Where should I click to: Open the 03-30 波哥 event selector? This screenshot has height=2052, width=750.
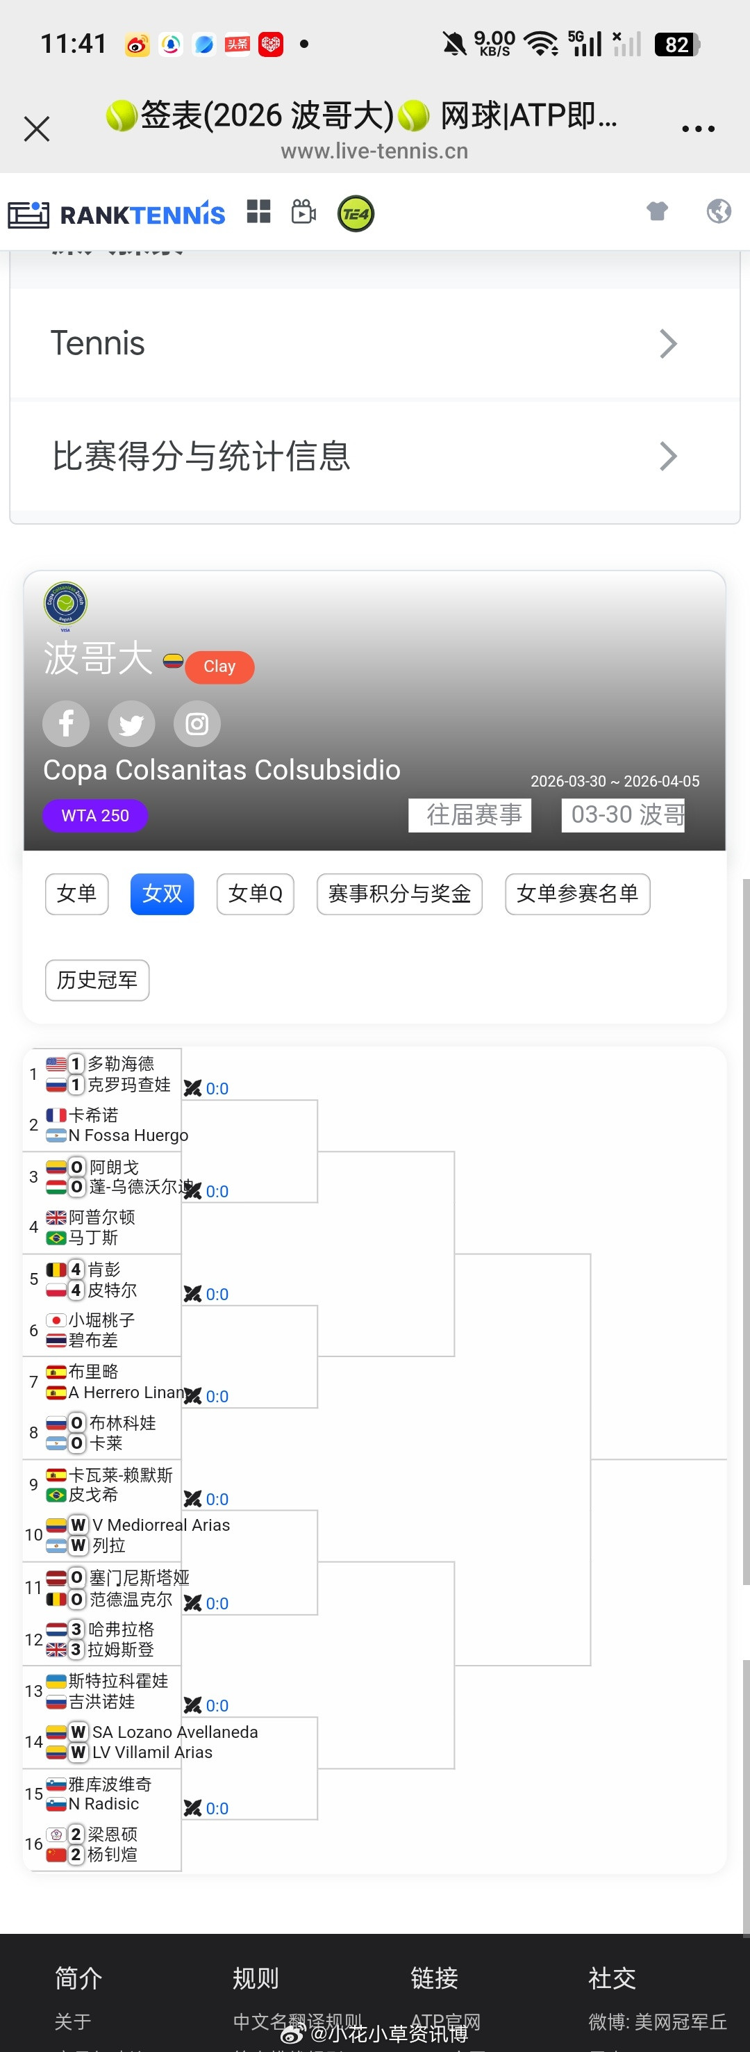[624, 814]
